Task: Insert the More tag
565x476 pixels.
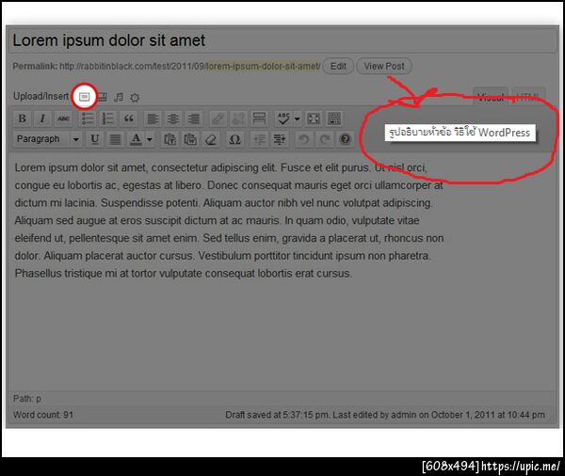Action: (259, 119)
